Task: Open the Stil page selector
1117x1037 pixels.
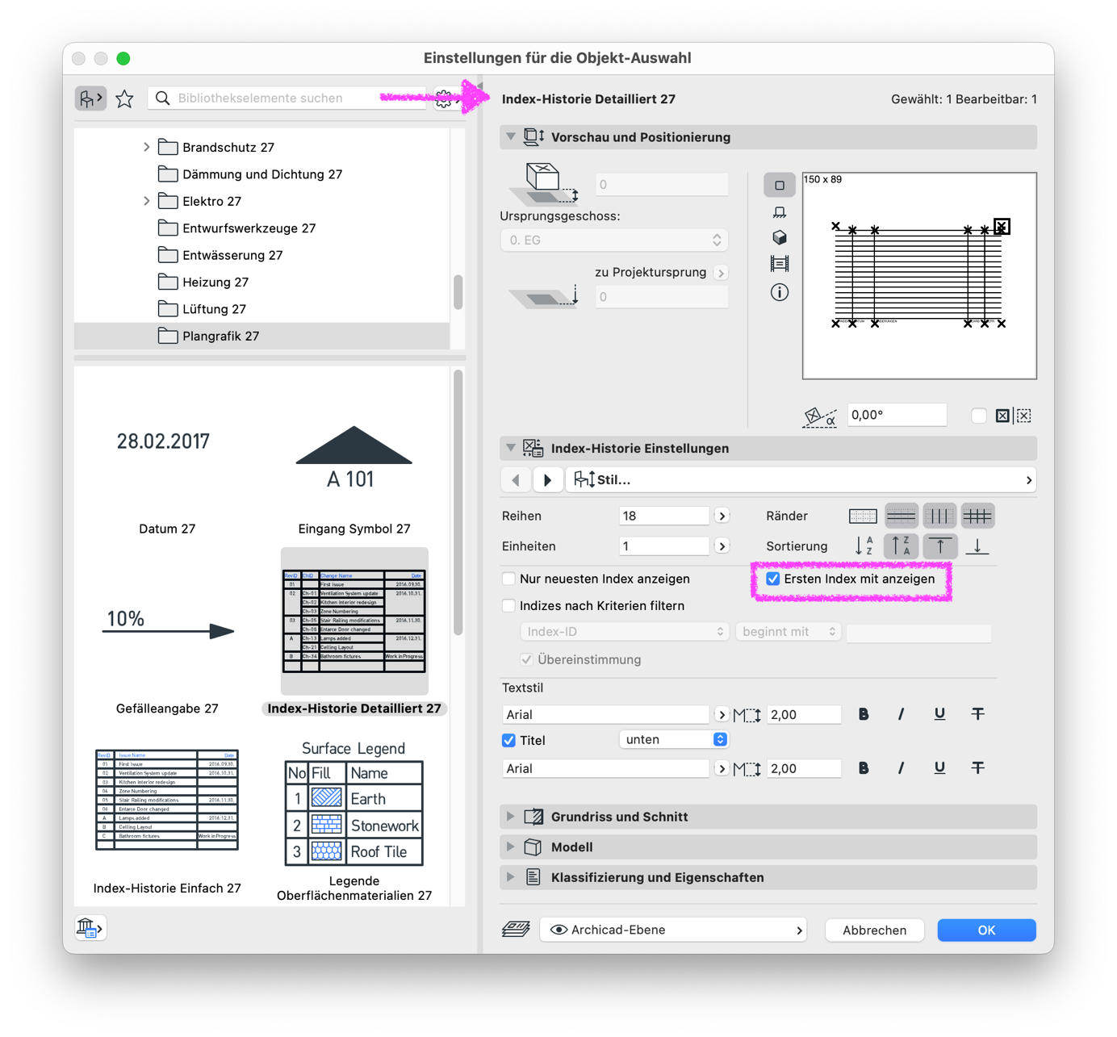Action: click(x=801, y=479)
